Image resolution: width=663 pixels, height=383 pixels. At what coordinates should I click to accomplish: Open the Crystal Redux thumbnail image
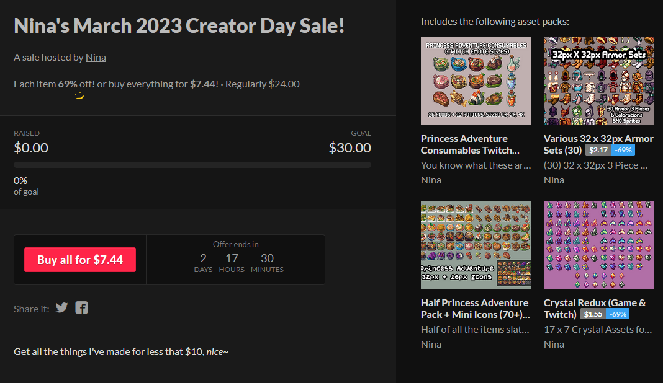(x=598, y=245)
